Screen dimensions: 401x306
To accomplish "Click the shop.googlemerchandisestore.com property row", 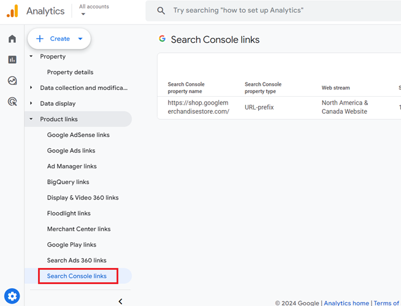I will (x=279, y=107).
